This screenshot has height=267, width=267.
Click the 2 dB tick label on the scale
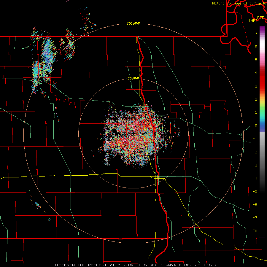coord(256,99)
